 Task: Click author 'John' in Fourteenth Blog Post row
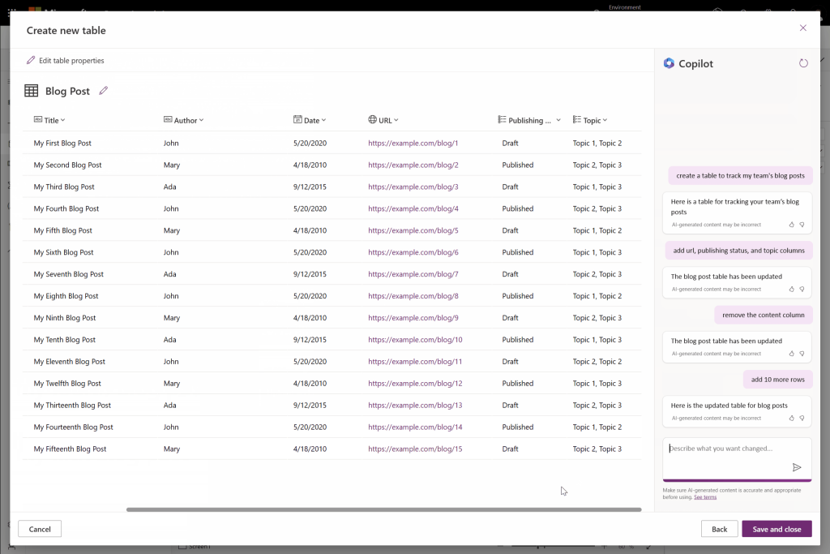coord(171,427)
